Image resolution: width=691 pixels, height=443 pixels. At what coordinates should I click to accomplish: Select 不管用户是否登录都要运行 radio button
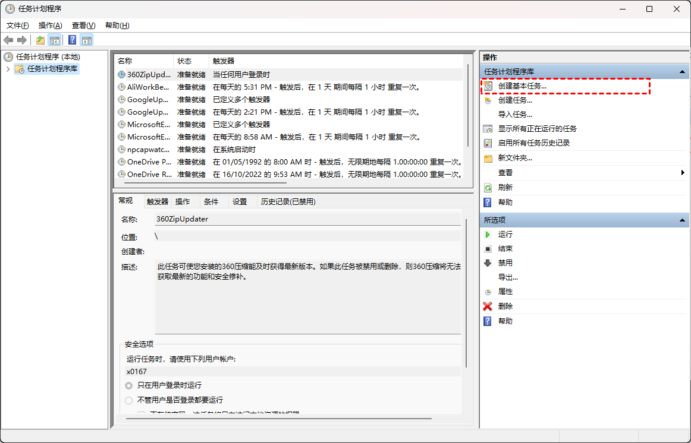(x=129, y=400)
